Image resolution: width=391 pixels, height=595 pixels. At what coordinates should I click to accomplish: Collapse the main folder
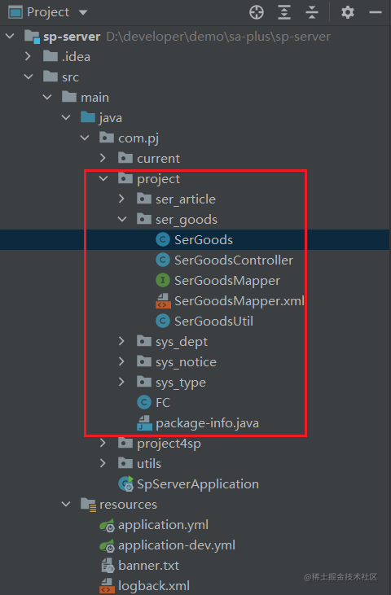(47, 97)
